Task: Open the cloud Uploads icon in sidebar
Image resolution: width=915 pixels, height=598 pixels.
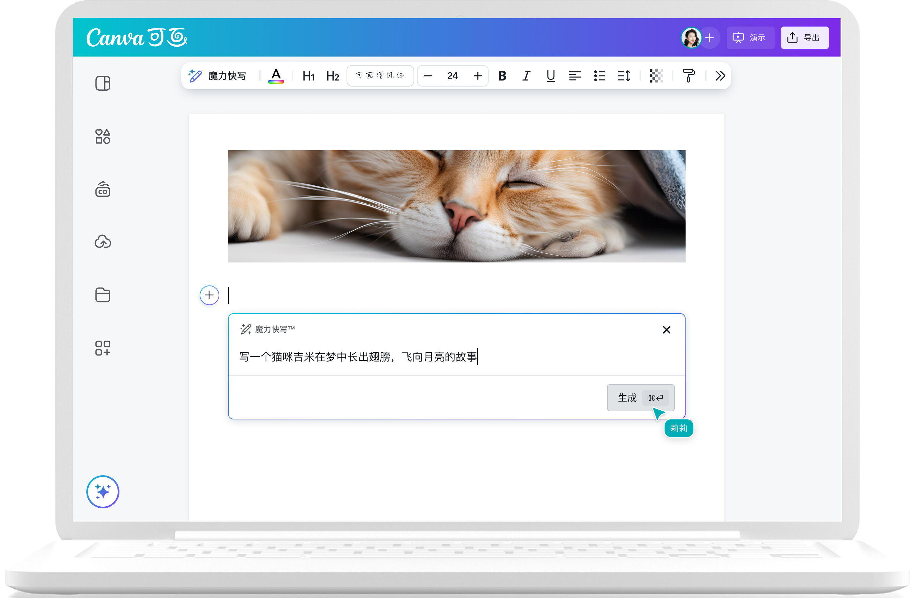Action: (103, 242)
